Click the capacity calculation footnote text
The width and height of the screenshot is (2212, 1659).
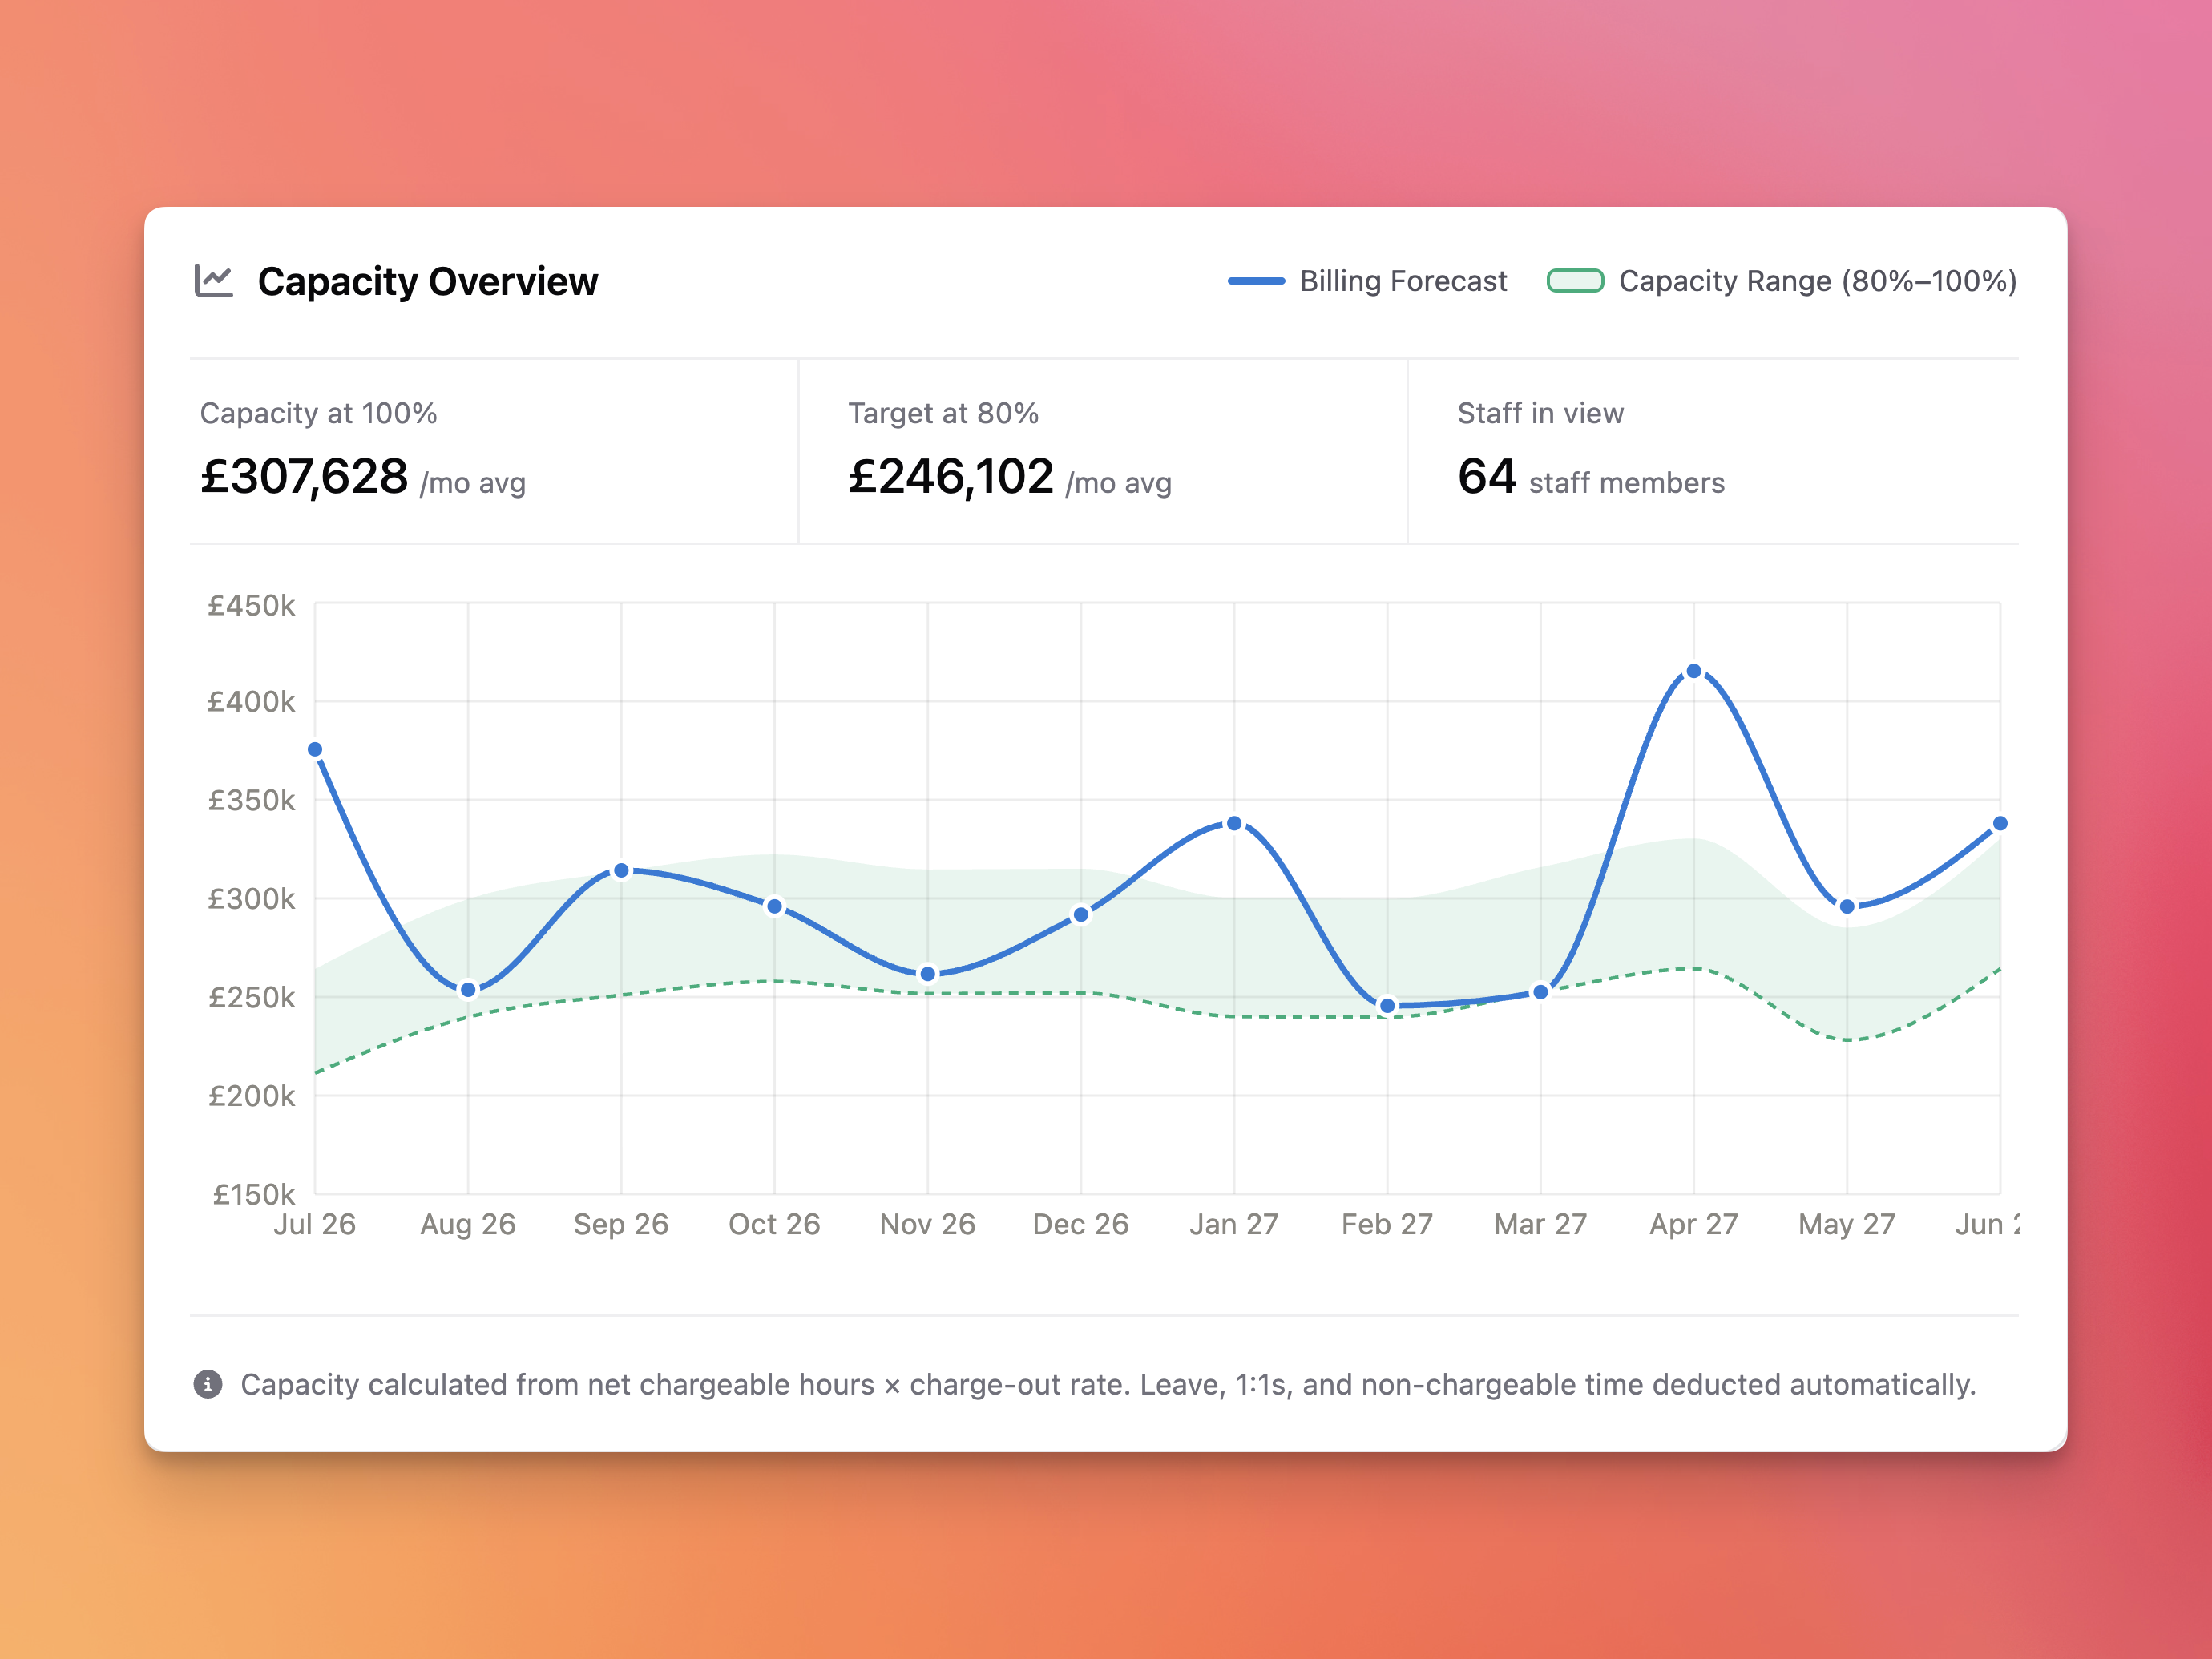coord(1108,1384)
